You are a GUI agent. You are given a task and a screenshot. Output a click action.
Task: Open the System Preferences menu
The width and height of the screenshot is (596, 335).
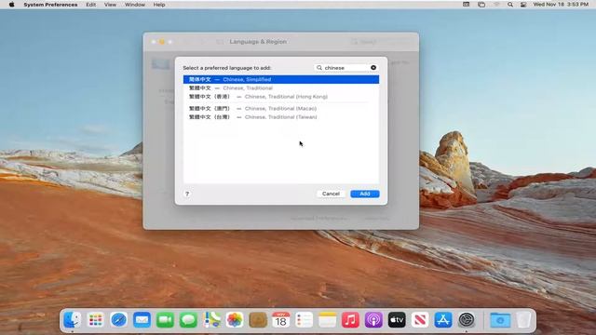(x=50, y=5)
